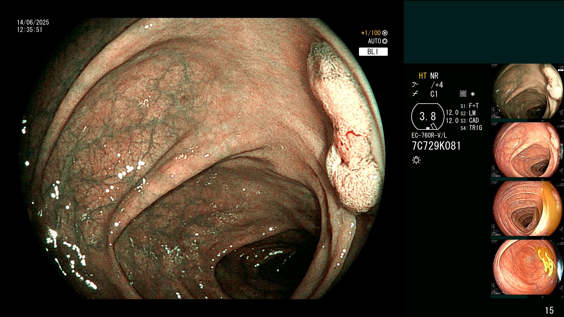
Task: Select the BLI observation mode label
Action: (x=373, y=52)
